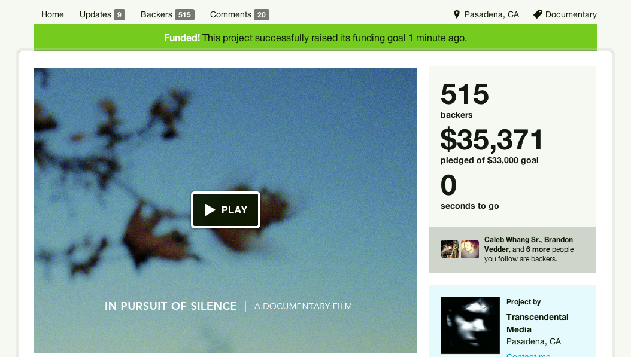Open the Home tab

tap(52, 14)
